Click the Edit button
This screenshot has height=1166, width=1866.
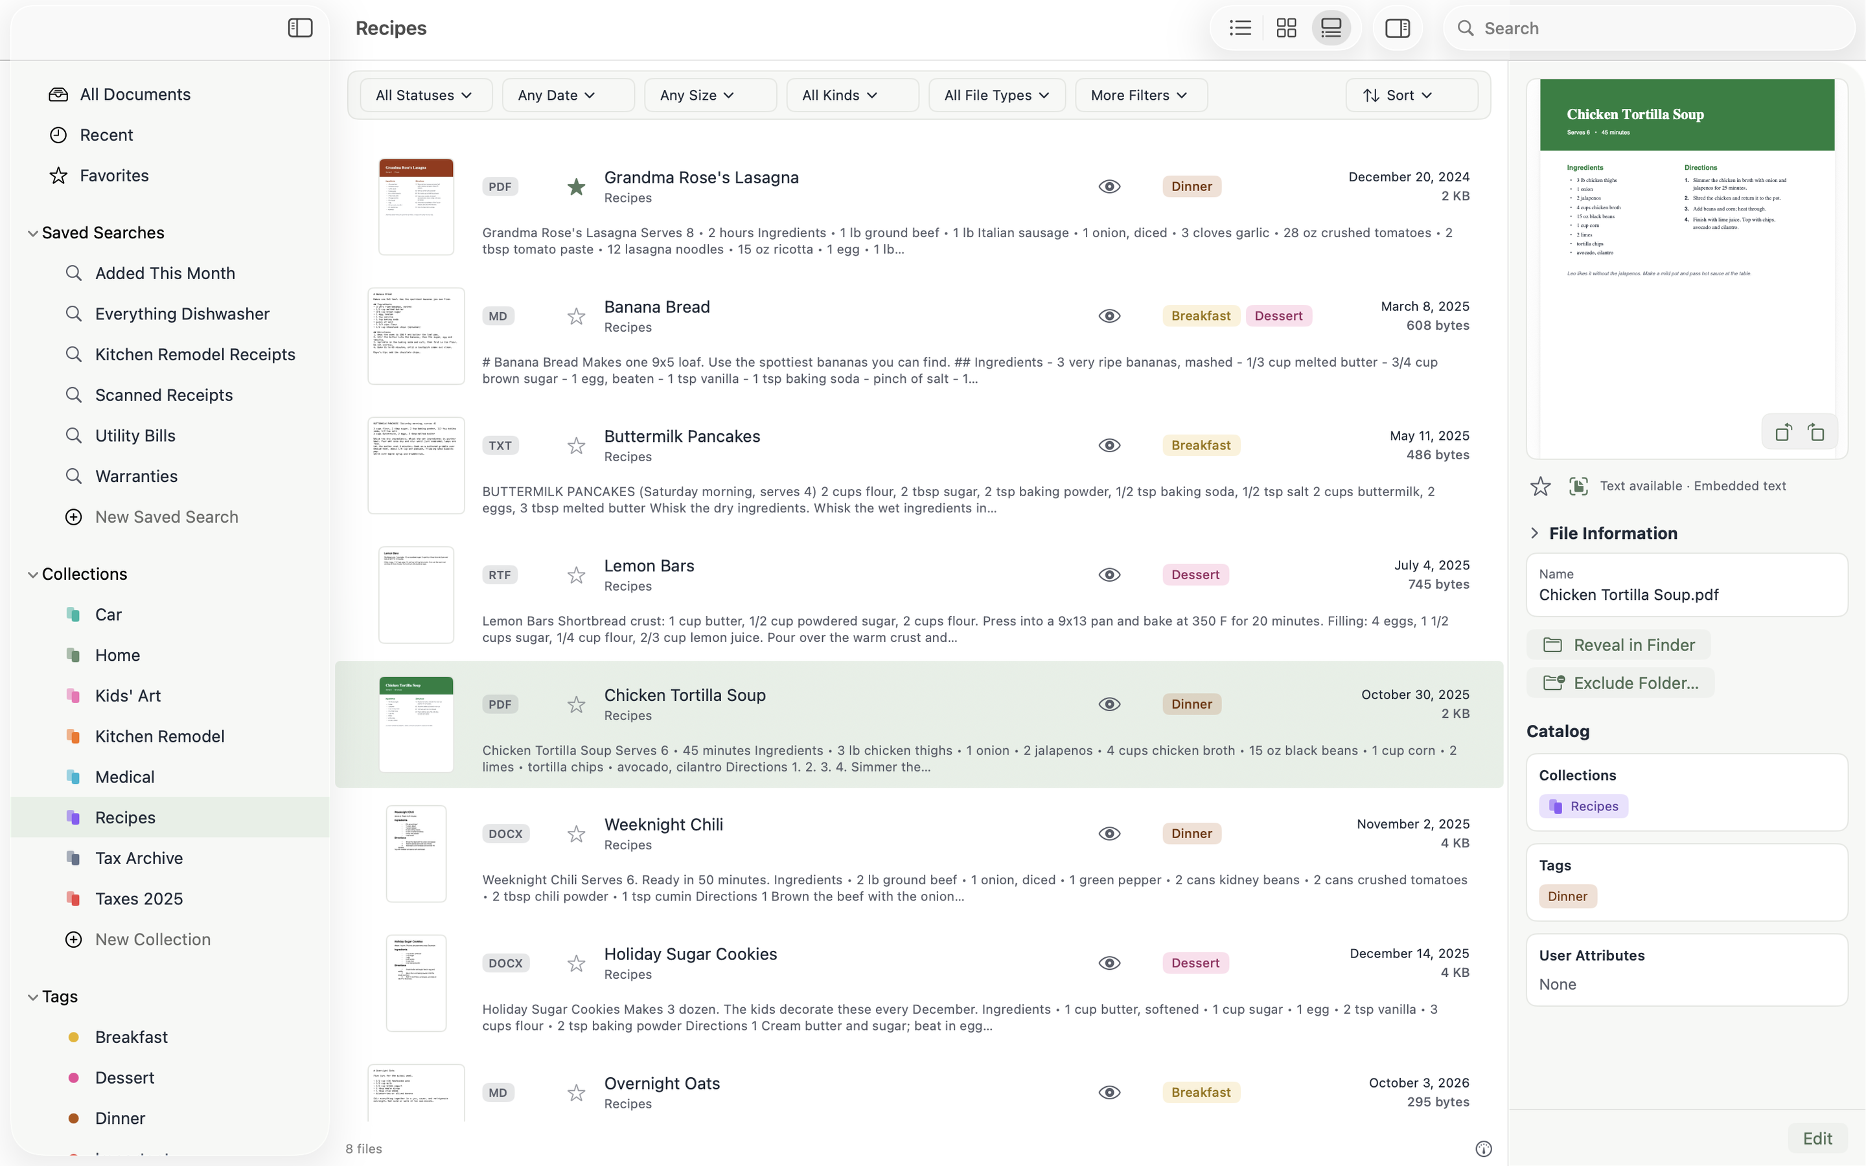1817,1138
